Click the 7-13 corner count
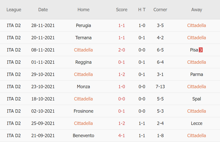Screen dimensions: 220x142 (x=160, y=87)
